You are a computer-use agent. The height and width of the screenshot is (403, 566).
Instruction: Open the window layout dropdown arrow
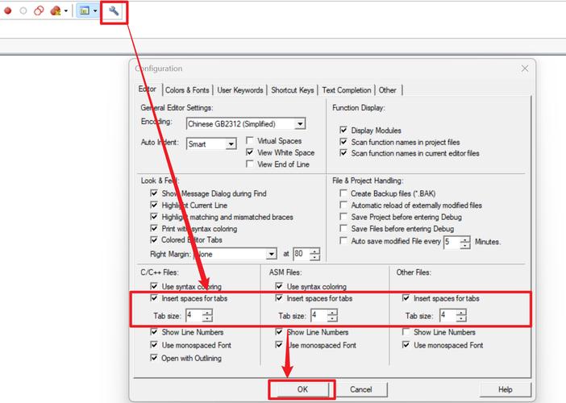tap(95, 10)
